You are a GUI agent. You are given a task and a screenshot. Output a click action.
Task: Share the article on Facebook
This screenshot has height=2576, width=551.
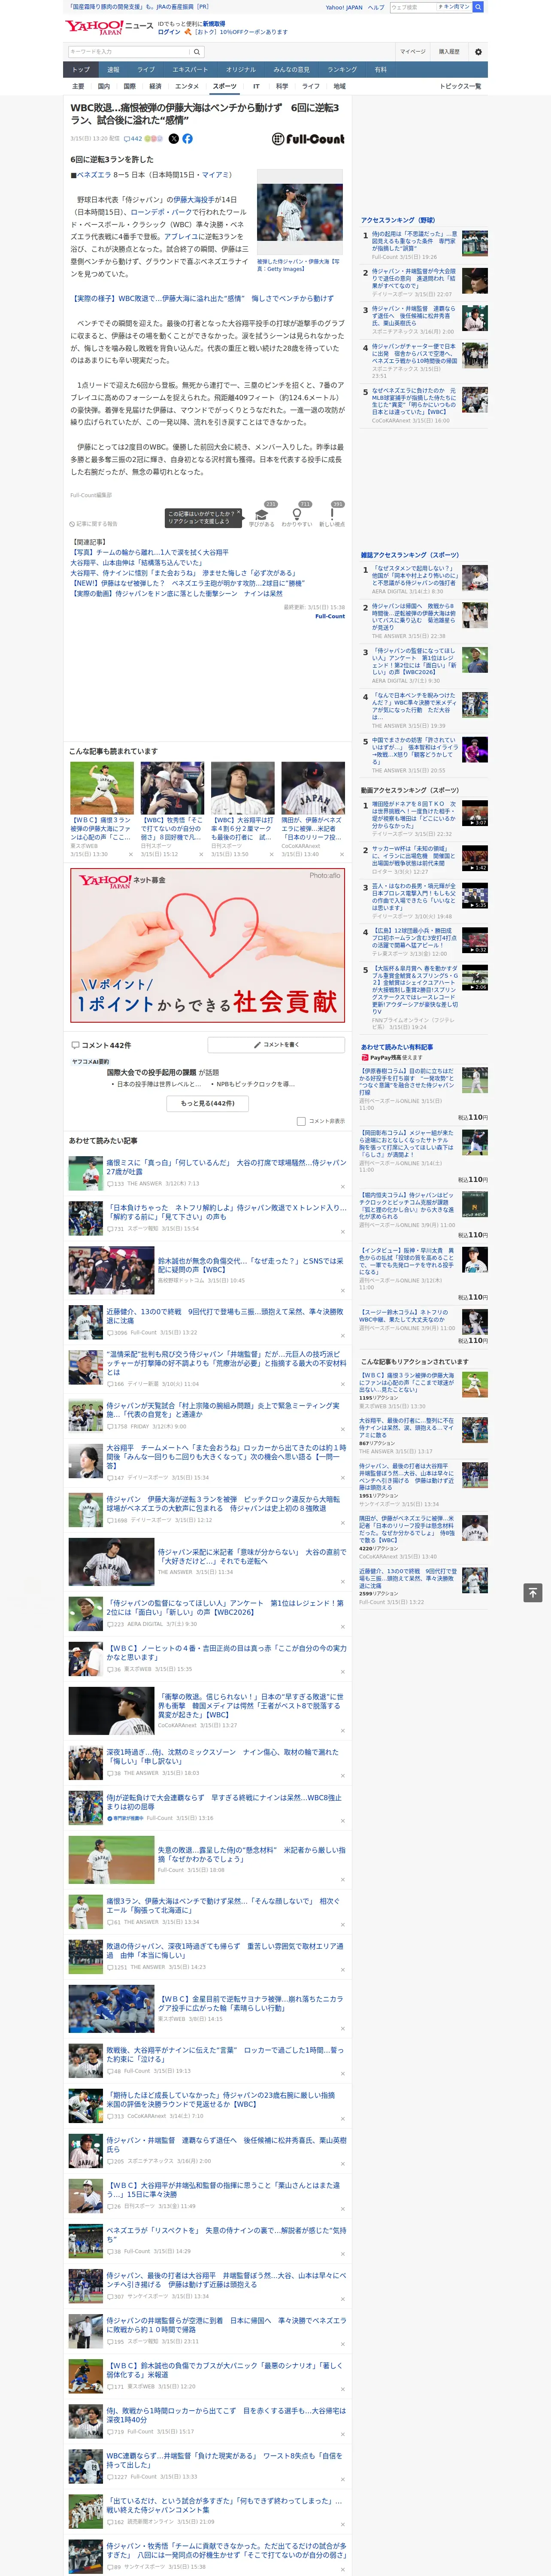pos(187,139)
